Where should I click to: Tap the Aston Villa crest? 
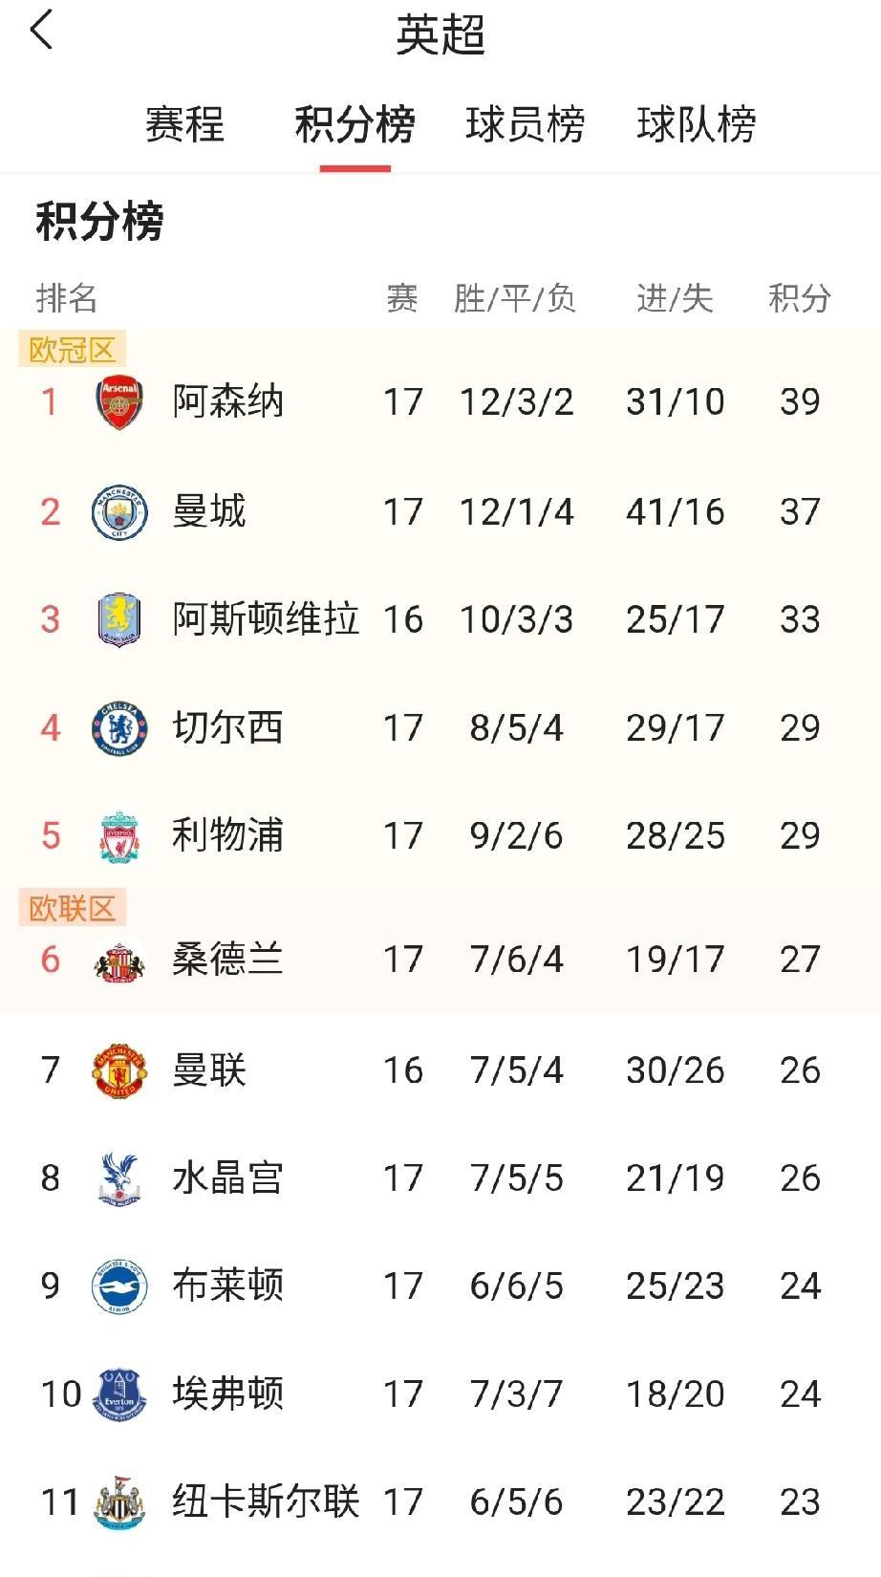119,619
